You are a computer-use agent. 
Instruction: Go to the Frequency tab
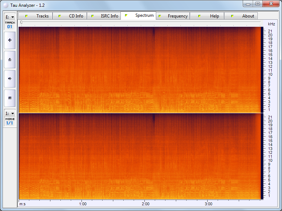pyautogui.click(x=173, y=16)
